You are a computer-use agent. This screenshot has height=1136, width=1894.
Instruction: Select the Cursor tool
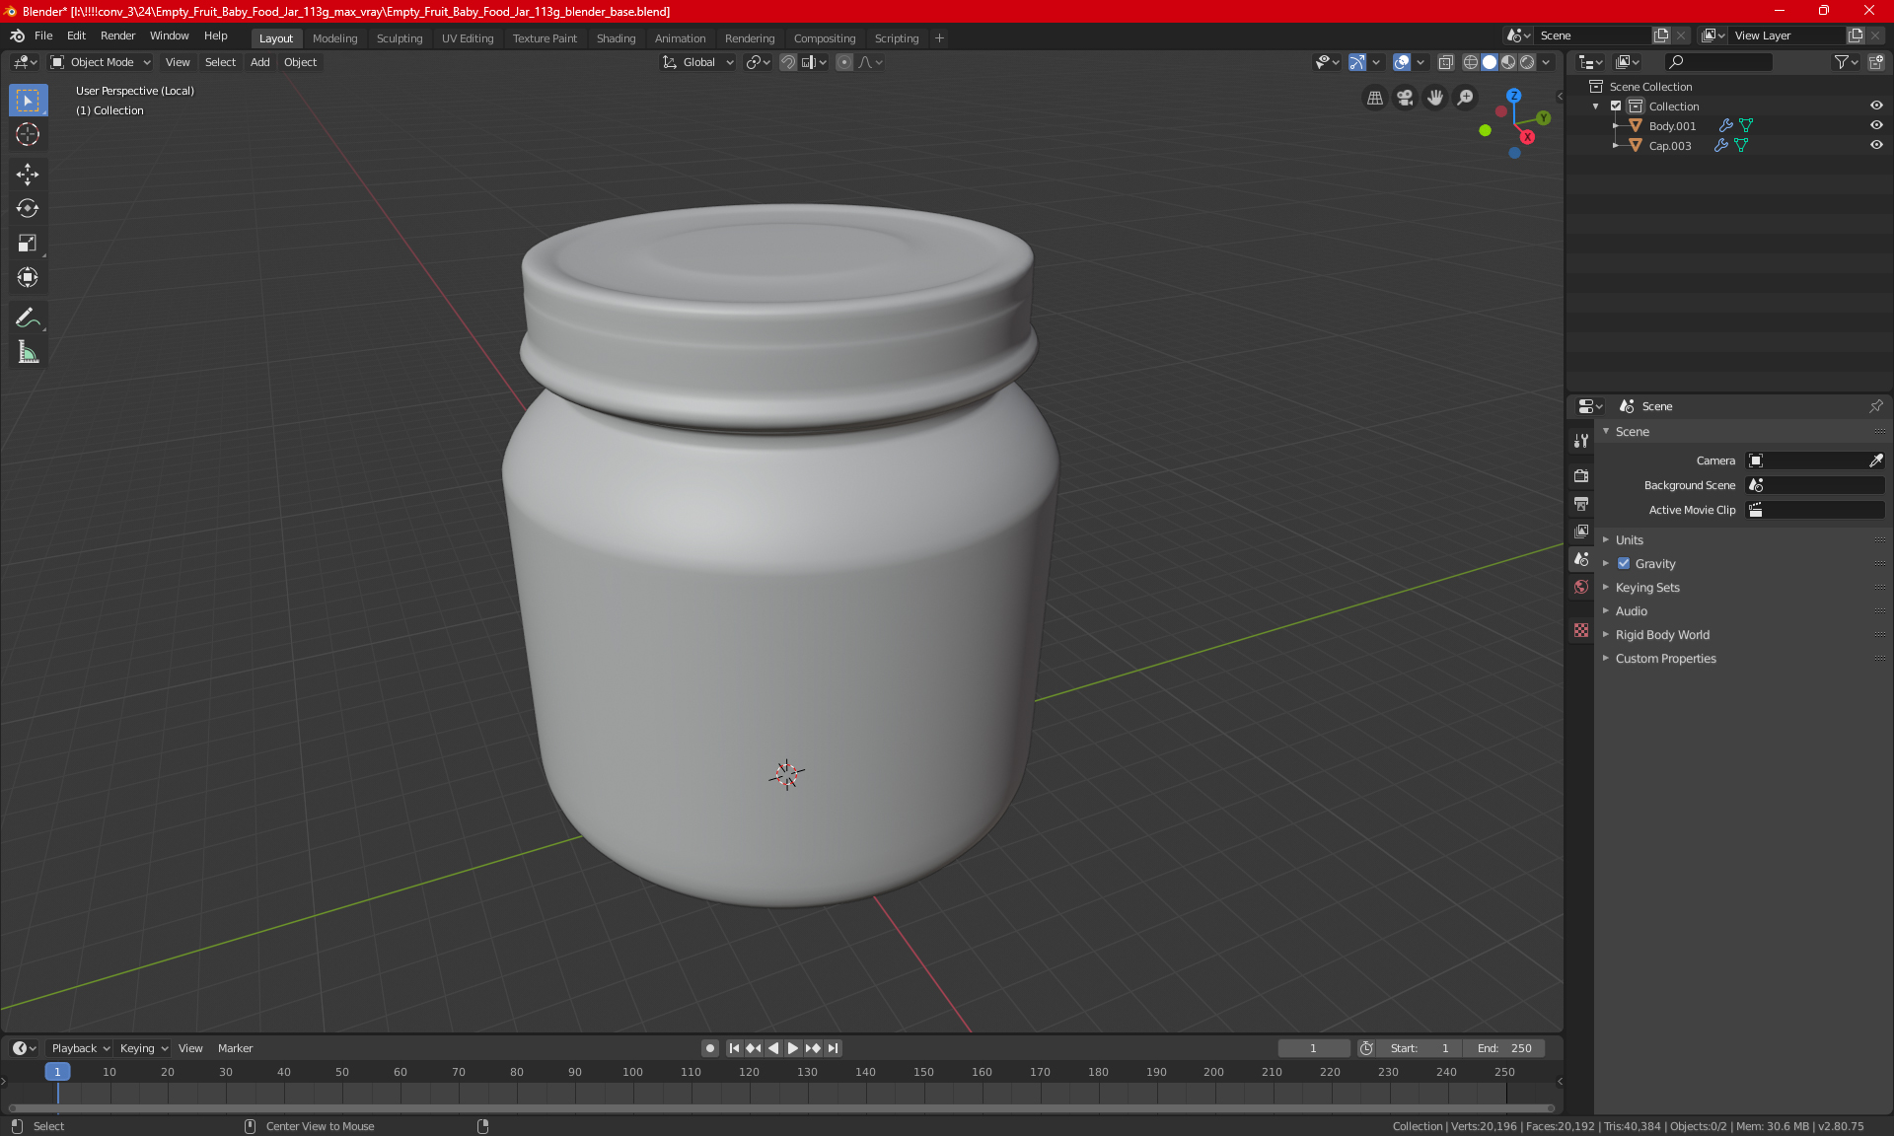pos(28,134)
